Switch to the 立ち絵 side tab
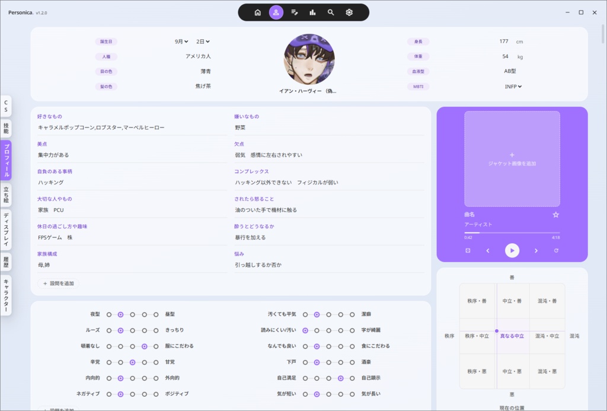The height and width of the screenshot is (411, 607). click(x=6, y=195)
